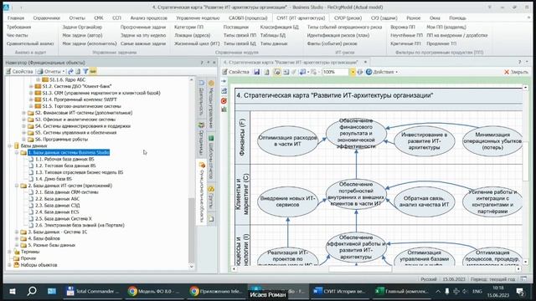Image resolution: width=536 pixels, height=301 pixels.
Task: Open Properties in the diagram toolbar
Action: [x=236, y=72]
